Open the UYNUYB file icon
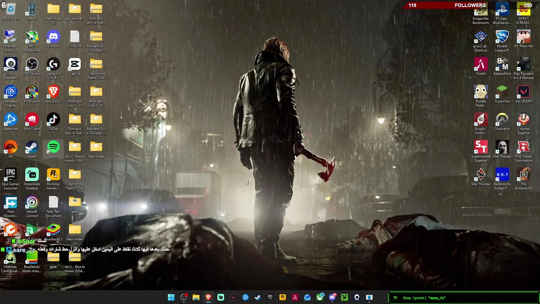This screenshot has width=540, height=304. (75, 39)
